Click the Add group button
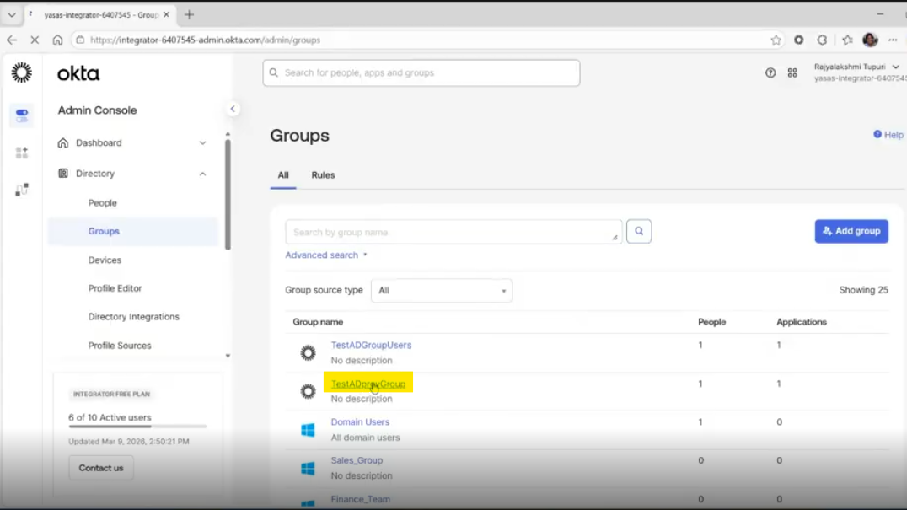This screenshot has width=907, height=510. pos(851,231)
